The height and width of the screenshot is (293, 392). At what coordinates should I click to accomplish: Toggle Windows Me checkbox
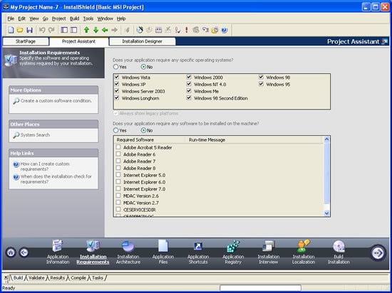(x=189, y=91)
